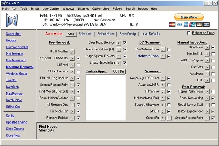Click the U button beside ComboFix
The height and width of the screenshot is (146, 219).
[169, 118]
